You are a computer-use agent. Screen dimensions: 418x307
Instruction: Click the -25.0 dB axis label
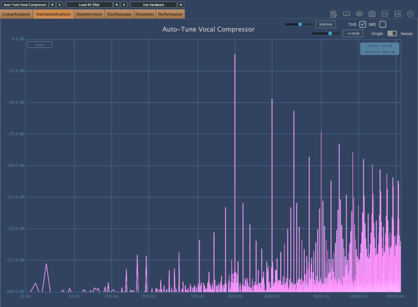click(x=16, y=71)
